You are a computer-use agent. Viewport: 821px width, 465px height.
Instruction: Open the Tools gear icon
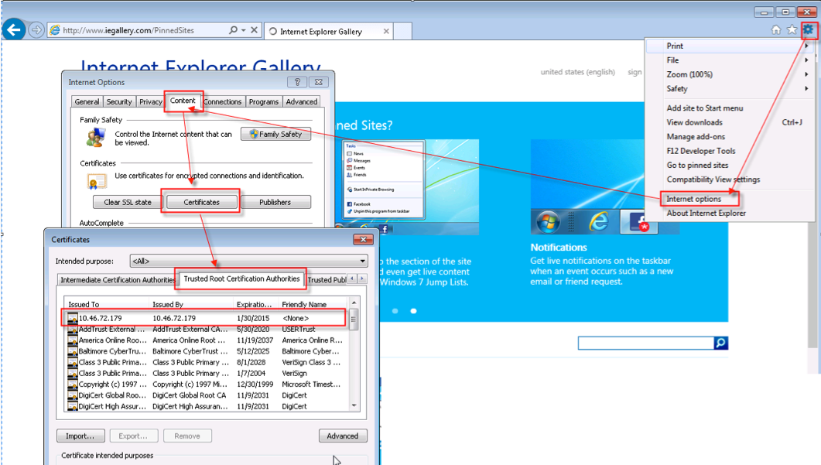point(809,30)
